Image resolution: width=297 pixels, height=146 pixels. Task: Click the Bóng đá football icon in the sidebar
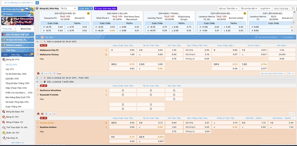(x=4, y=60)
